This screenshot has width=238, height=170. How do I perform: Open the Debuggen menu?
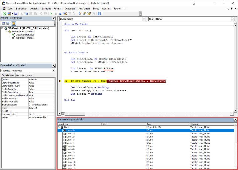(70, 9)
